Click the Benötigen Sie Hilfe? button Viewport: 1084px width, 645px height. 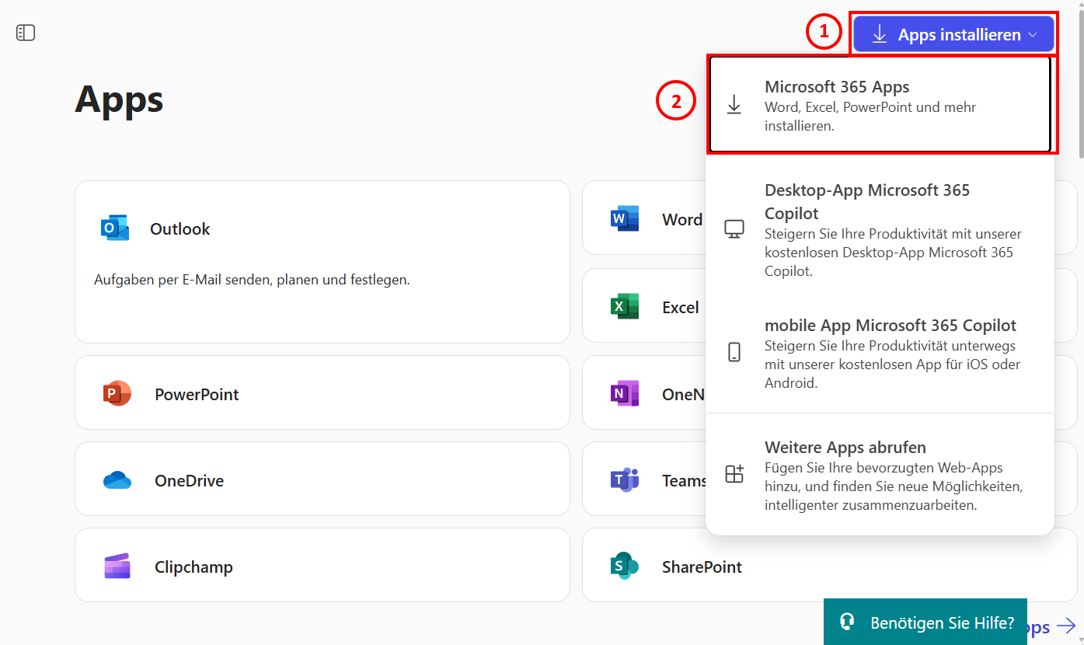[925, 622]
